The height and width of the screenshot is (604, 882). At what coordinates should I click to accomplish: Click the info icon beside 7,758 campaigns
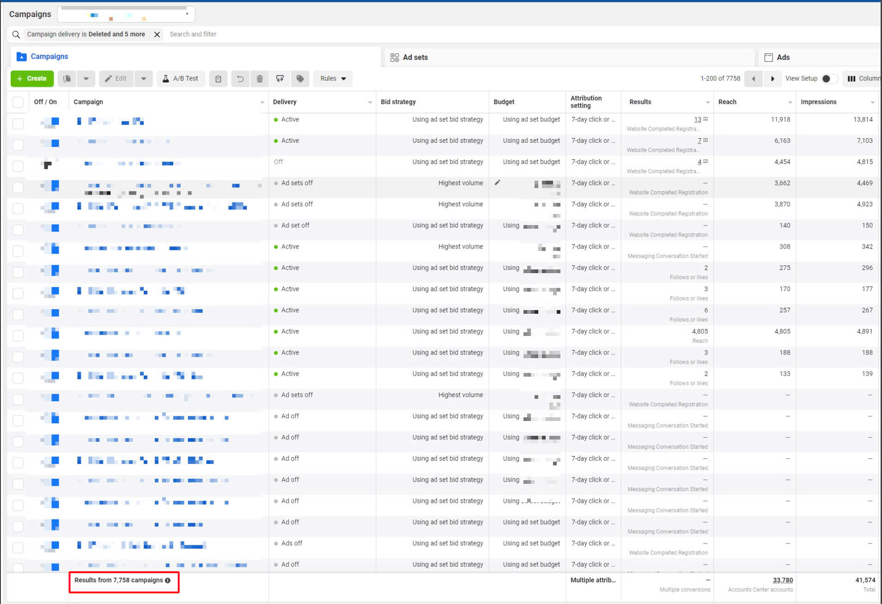(x=168, y=580)
